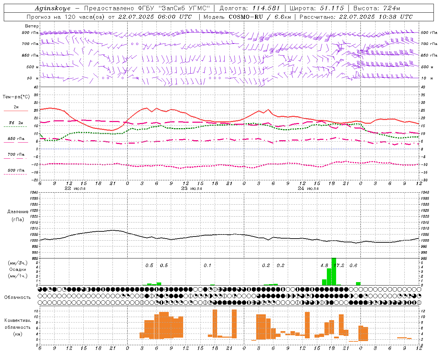This screenshot has width=439, height=351.
Task: Click the left 500 м wind level label
Action: tap(33, 67)
